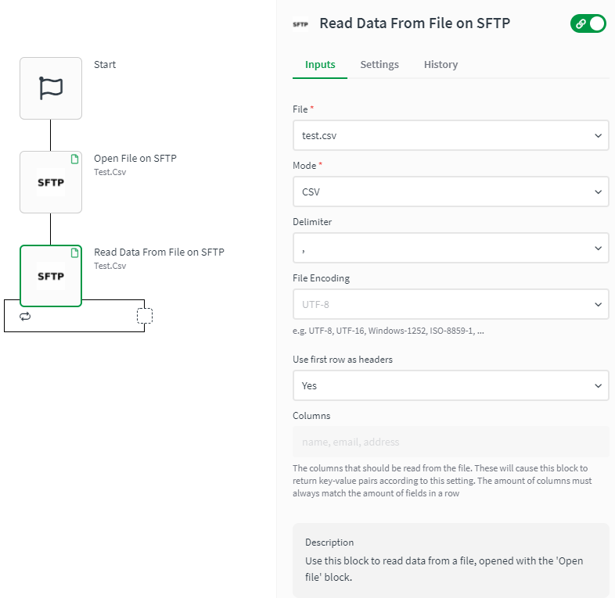Click the Read Data From File block label

pos(159,252)
